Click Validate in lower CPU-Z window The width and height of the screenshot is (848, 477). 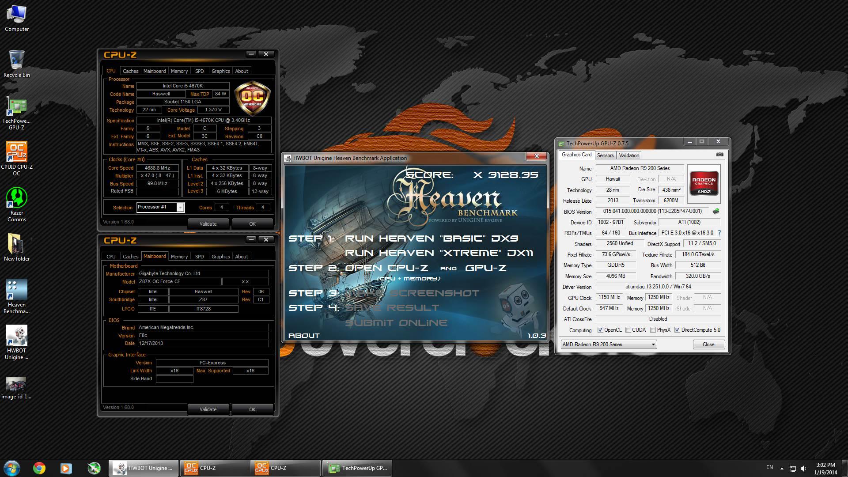pos(208,409)
